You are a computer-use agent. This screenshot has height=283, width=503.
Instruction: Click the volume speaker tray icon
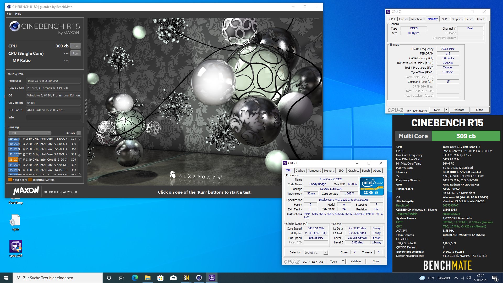(x=469, y=278)
